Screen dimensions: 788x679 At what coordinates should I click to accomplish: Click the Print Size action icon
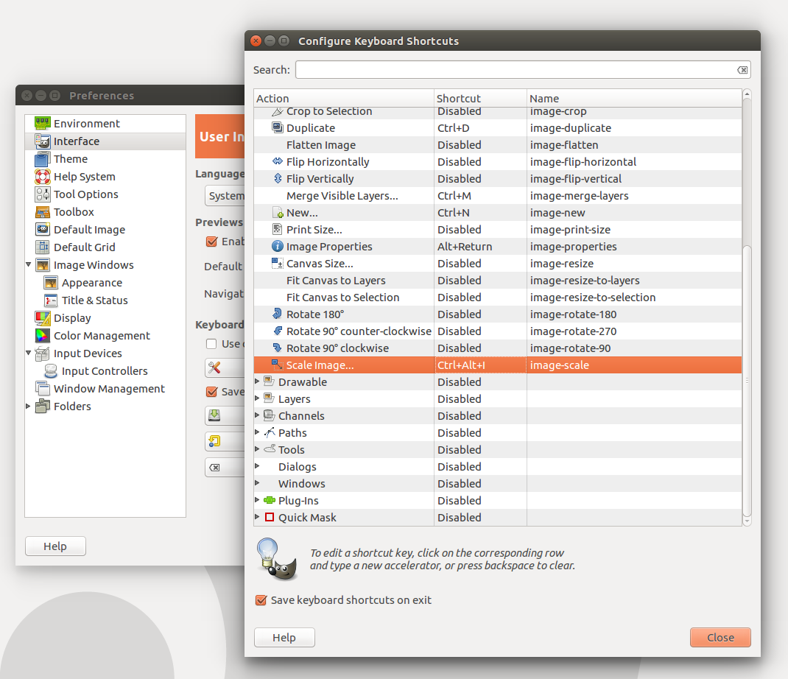[x=278, y=229]
